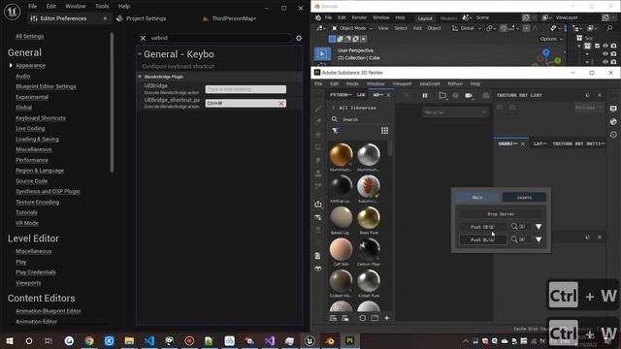The image size is (621, 349).
Task: Click the Push UE button
Action: tap(482, 227)
